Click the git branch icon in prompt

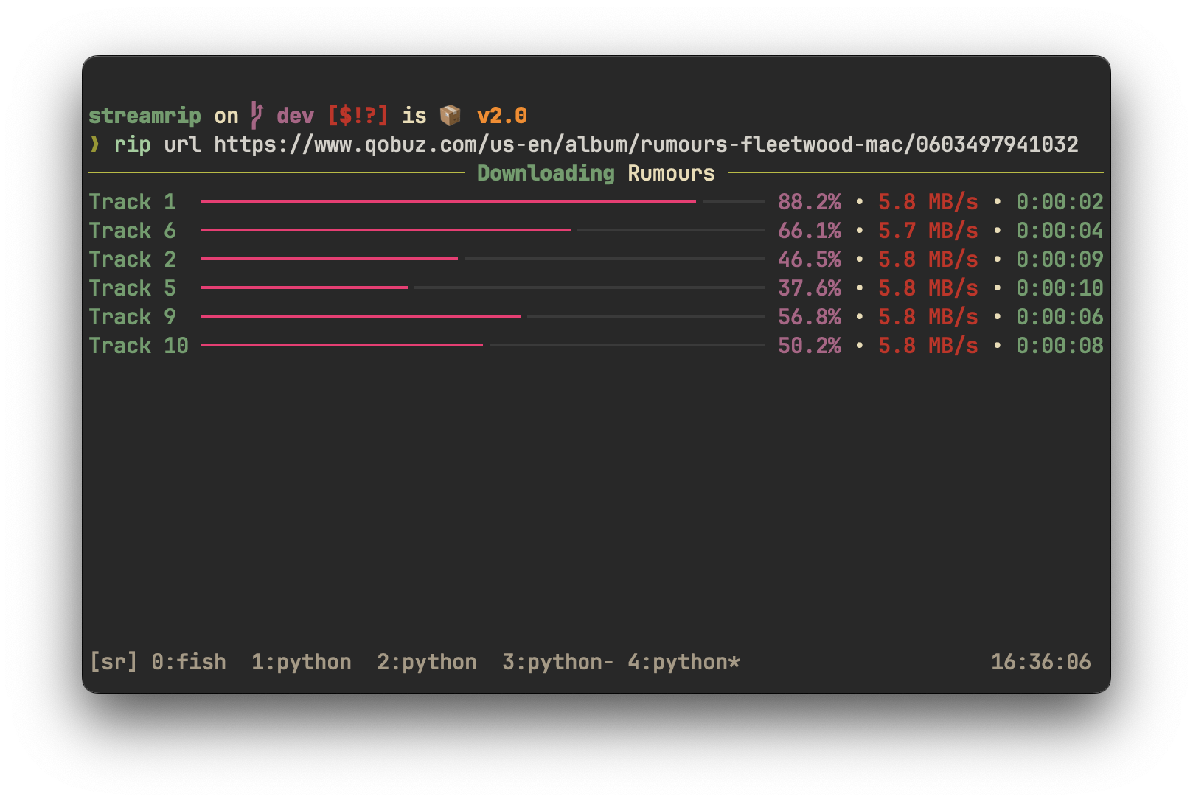[257, 116]
